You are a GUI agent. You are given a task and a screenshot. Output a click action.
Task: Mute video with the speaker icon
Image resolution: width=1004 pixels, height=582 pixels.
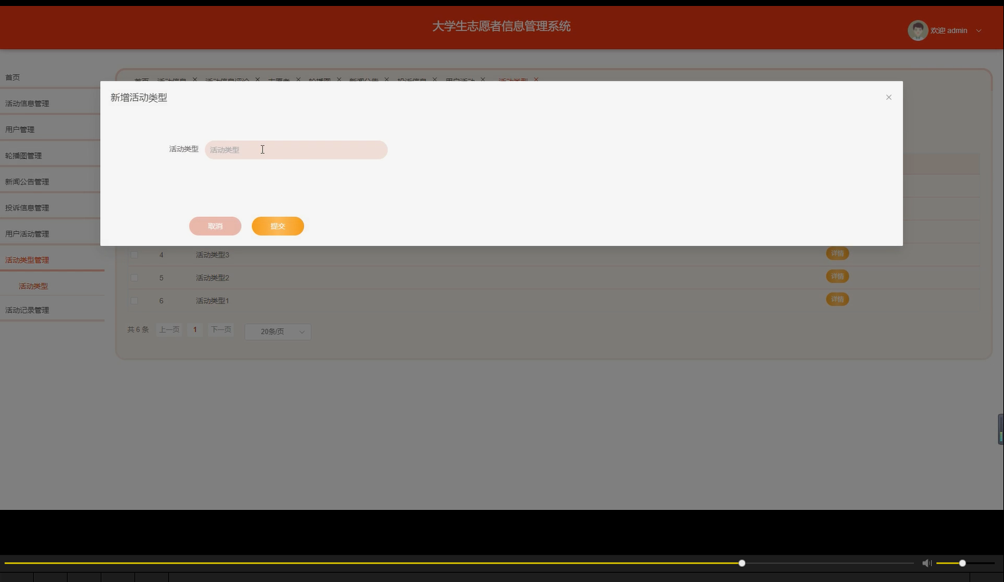coord(927,563)
